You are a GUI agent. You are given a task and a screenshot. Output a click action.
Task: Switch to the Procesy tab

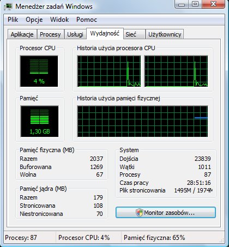50,34
